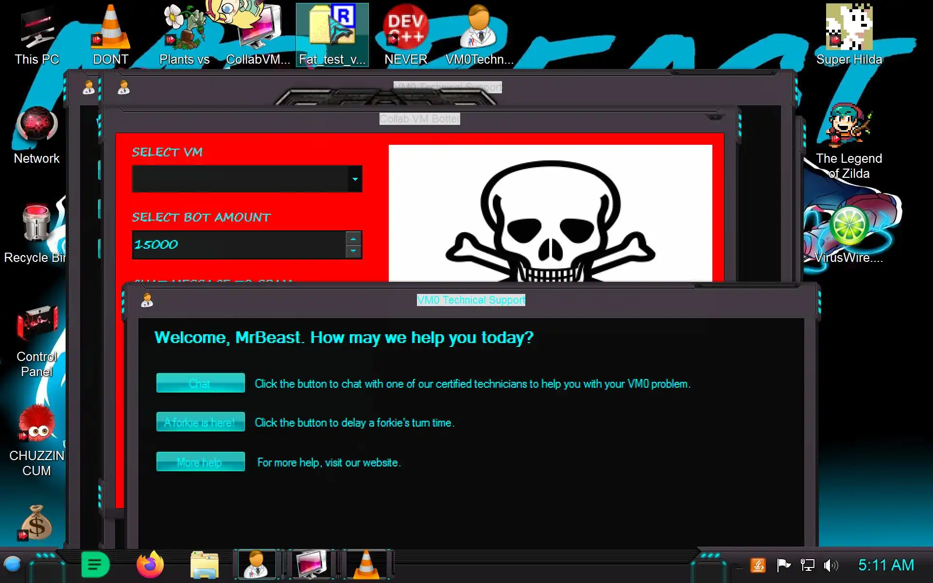Open File Explorer from taskbar
933x583 pixels.
click(204, 565)
